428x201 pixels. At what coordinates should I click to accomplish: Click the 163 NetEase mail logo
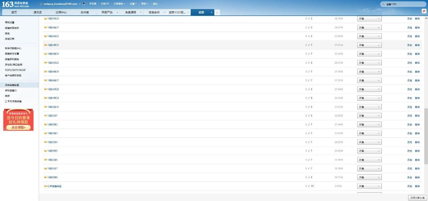pos(16,4)
